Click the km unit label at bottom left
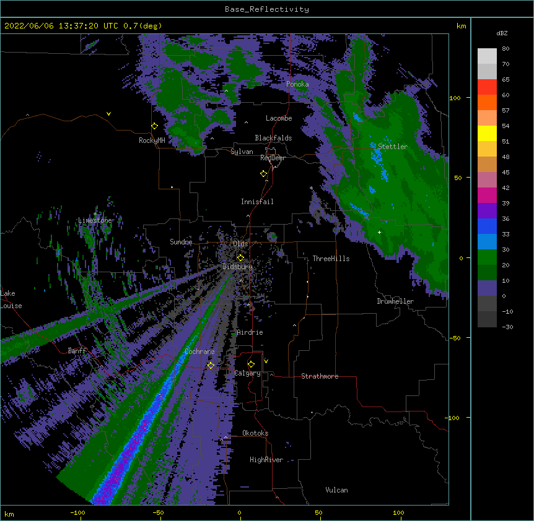The height and width of the screenshot is (521, 534). coord(9,514)
